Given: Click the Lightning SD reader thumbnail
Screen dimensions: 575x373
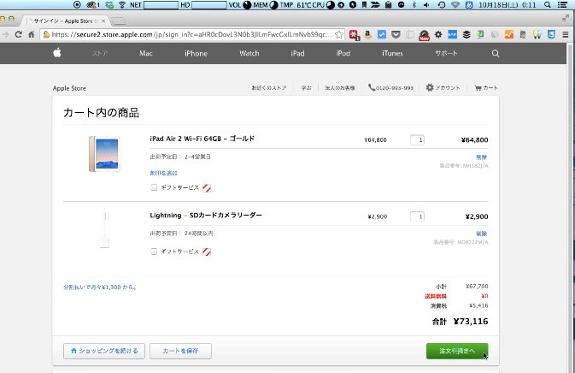Looking at the screenshot, I should pos(105,230).
